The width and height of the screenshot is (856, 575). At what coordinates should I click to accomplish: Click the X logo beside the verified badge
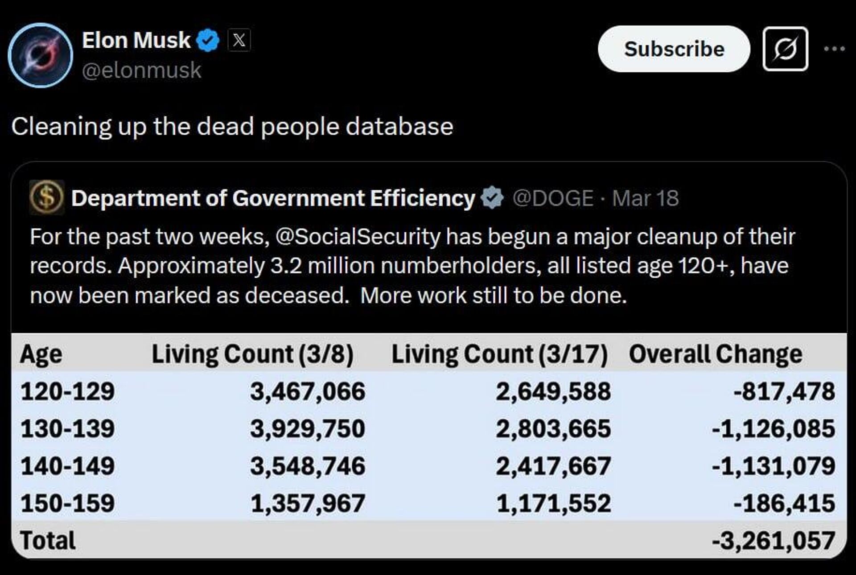240,39
